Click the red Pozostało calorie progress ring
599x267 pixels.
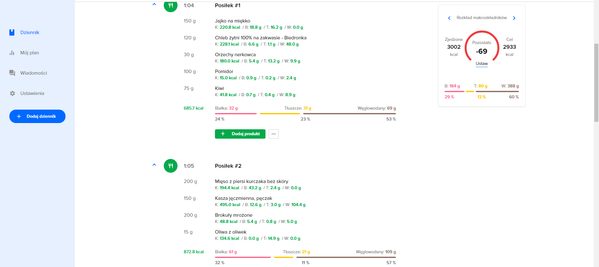tap(482, 46)
